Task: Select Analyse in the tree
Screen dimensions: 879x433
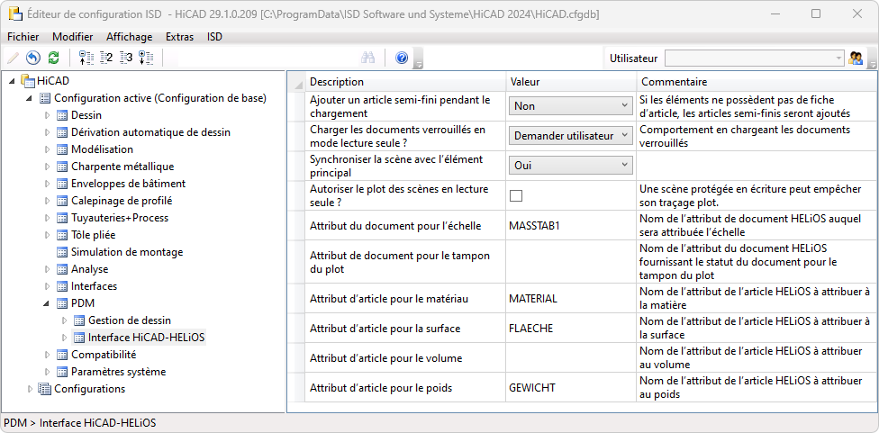Action: (90, 269)
